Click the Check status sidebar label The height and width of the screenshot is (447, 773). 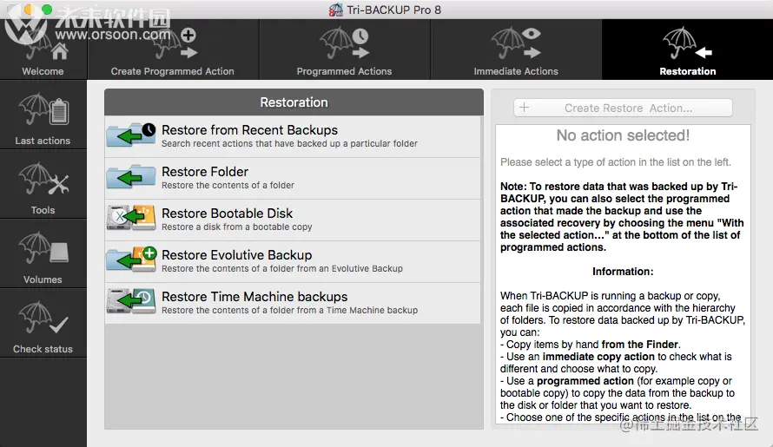(x=43, y=350)
